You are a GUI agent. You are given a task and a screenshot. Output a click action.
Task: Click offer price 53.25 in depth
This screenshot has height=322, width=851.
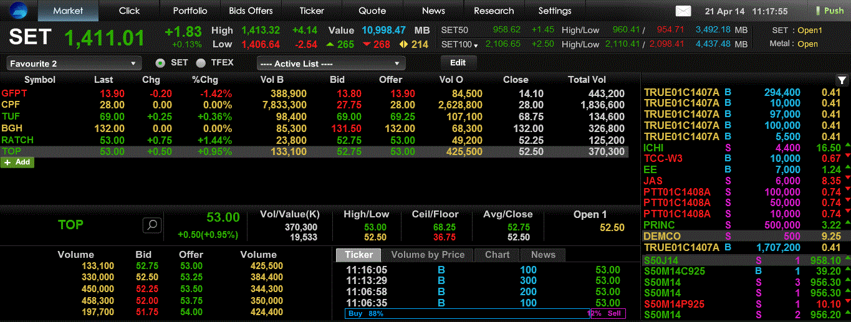[x=191, y=277]
